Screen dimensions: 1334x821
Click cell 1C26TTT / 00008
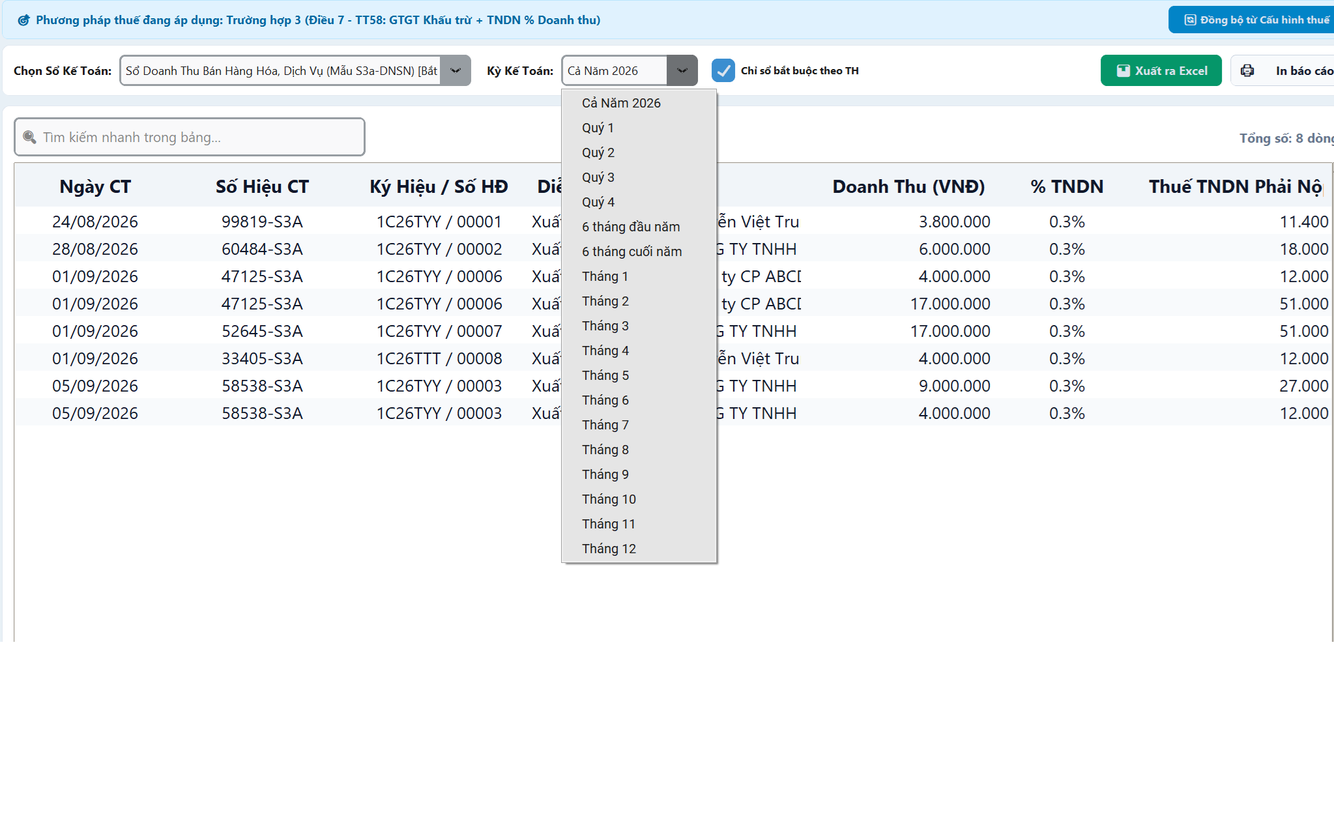[439, 358]
